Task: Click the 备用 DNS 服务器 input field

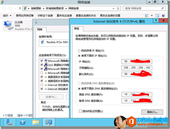Action: click(x=137, y=101)
